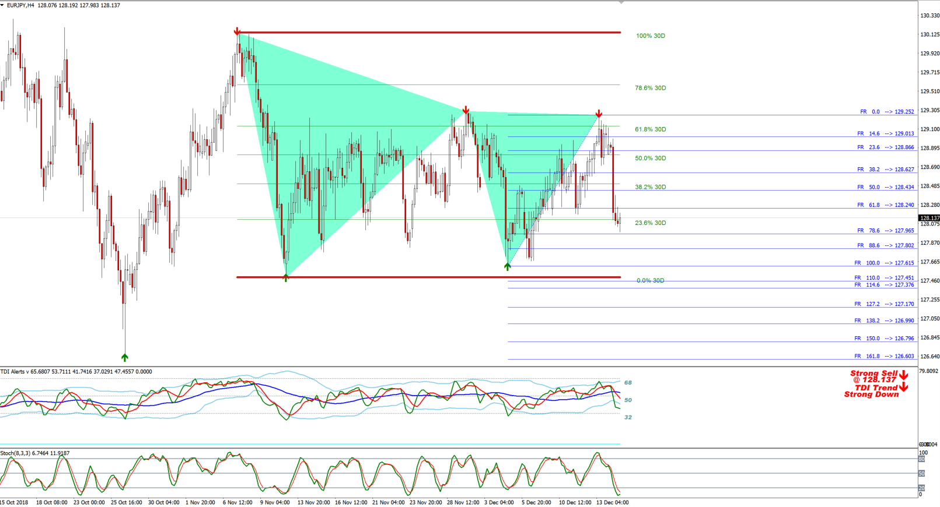
Task: Click the 61.8% 30D level label
Action: [651, 129]
